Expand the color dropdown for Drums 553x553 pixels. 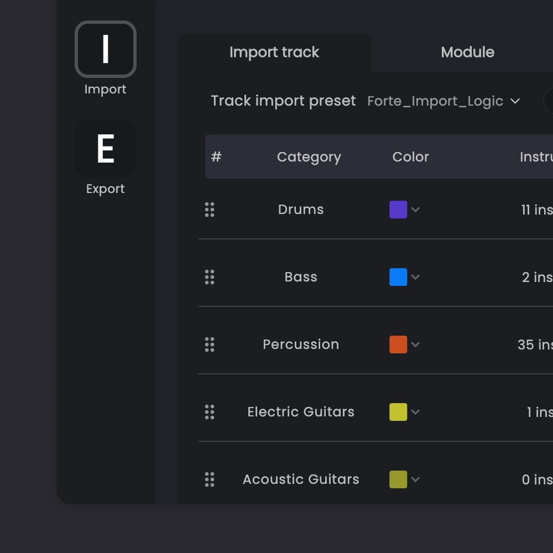[416, 210]
